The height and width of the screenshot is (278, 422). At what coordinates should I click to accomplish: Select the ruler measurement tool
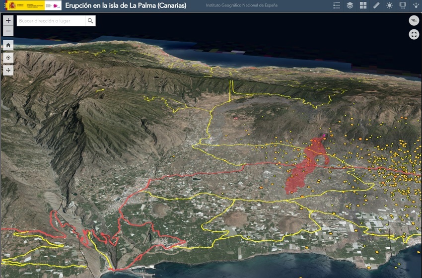point(376,5)
